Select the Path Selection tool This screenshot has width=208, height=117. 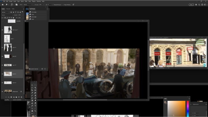coord(32,108)
